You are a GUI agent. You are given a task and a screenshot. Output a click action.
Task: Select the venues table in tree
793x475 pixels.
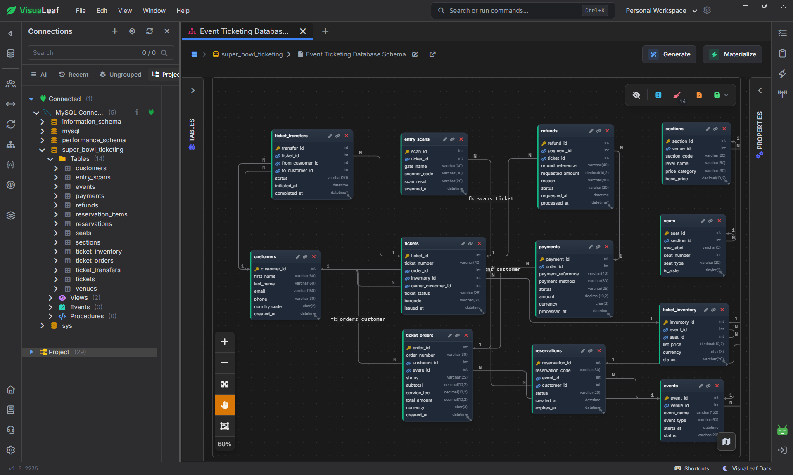[86, 289]
